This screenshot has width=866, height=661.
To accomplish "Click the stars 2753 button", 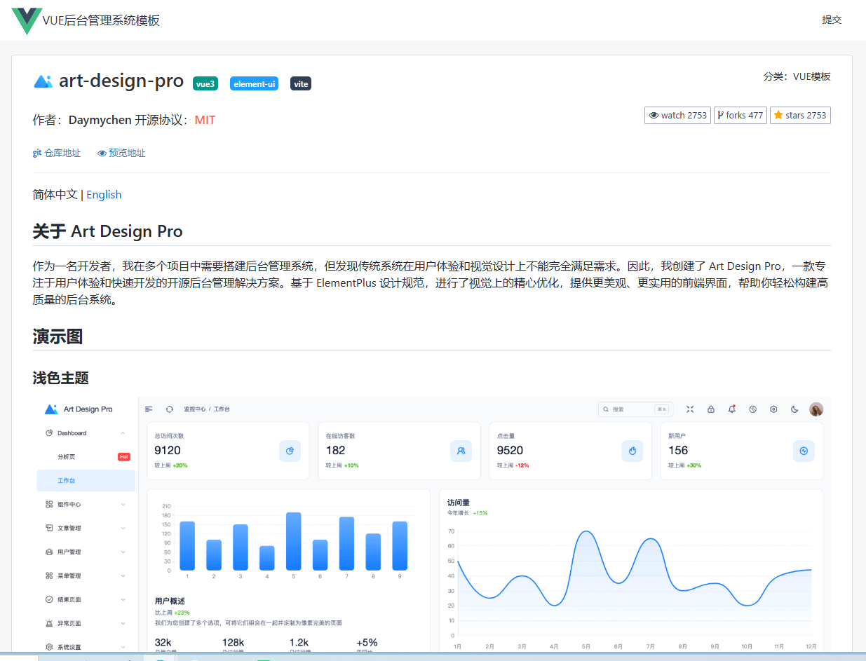I will [800, 115].
